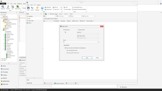The height and width of the screenshot is (91, 162).
Task: Select Actuator Cylinder in tree
Action: coord(10,35)
